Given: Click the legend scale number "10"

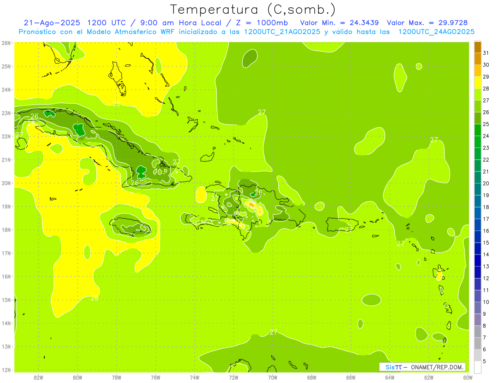Looking at the screenshot, I should point(486,302).
